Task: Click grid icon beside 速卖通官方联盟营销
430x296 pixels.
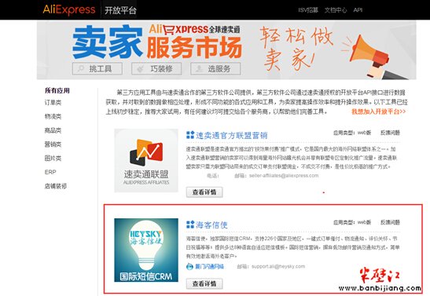Action: point(190,135)
